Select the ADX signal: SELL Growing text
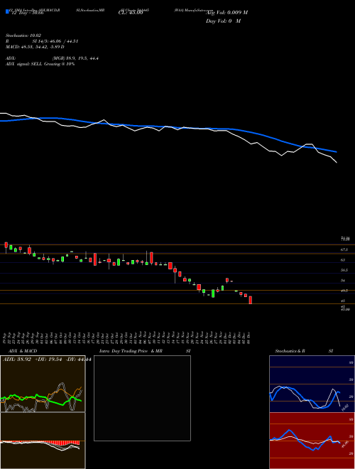Image resolution: width=355 pixels, height=469 pixels. (x=40, y=64)
